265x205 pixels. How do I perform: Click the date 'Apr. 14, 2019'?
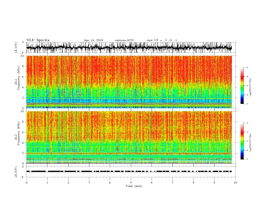tap(93, 40)
